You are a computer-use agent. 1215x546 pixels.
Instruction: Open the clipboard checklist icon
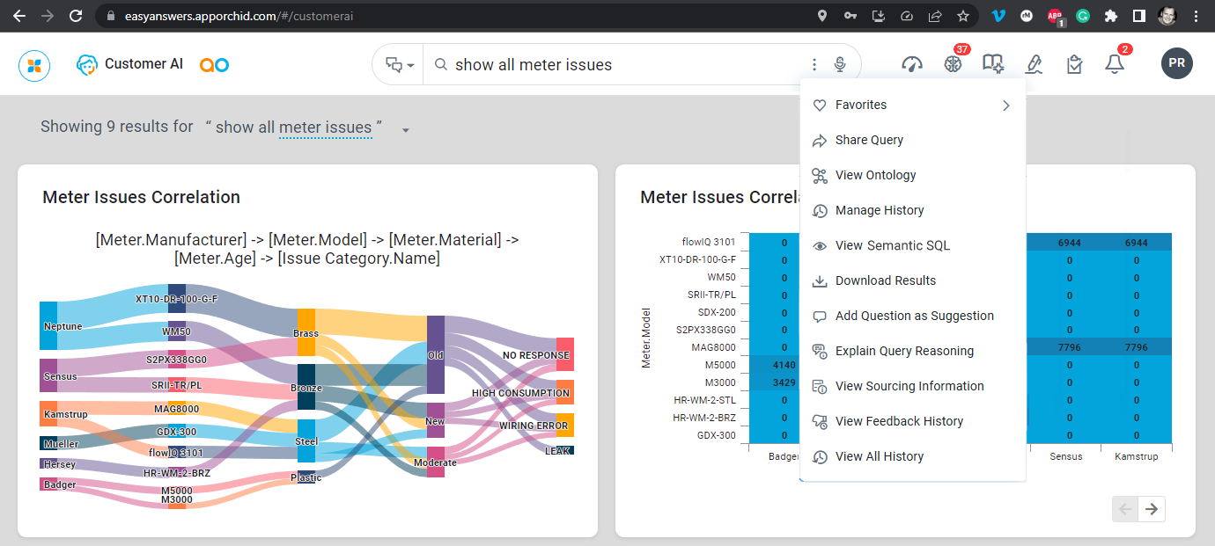(x=1074, y=64)
